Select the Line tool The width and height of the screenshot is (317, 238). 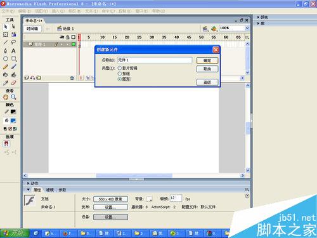(6, 43)
